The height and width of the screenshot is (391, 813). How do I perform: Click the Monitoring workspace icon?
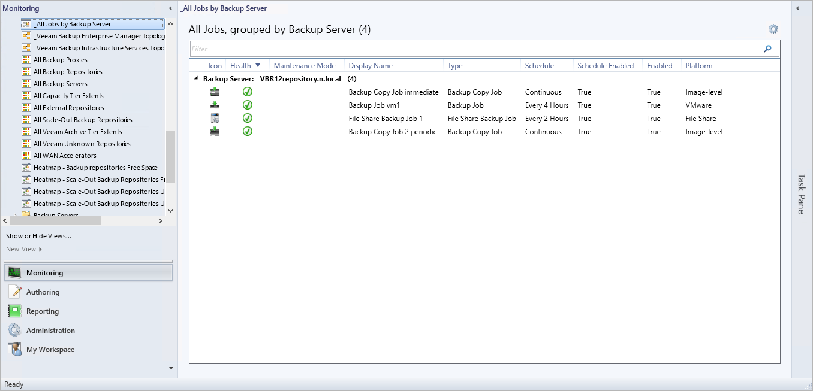pyautogui.click(x=15, y=273)
